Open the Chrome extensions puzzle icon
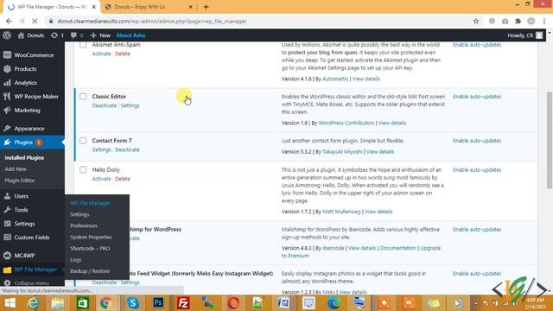Image resolution: width=553 pixels, height=311 pixels. pos(518,21)
